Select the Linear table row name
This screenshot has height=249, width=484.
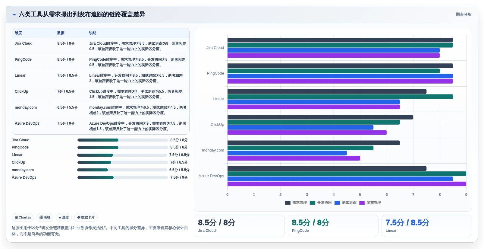pyautogui.click(x=20, y=75)
